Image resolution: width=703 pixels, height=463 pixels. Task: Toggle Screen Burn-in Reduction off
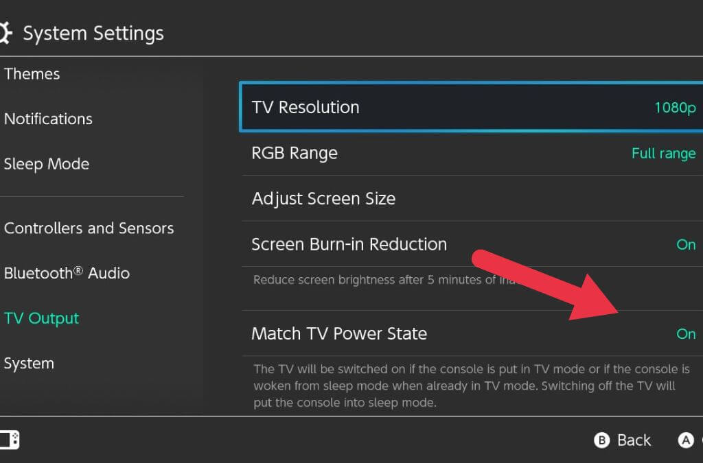pos(685,245)
